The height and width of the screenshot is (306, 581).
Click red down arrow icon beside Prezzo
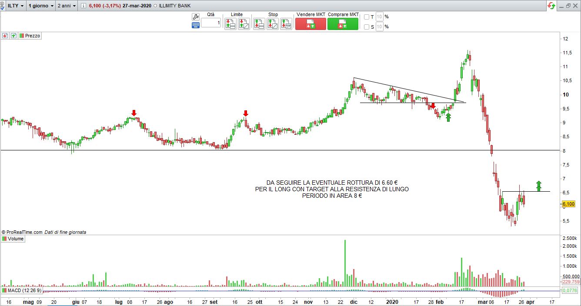tap(5, 36)
